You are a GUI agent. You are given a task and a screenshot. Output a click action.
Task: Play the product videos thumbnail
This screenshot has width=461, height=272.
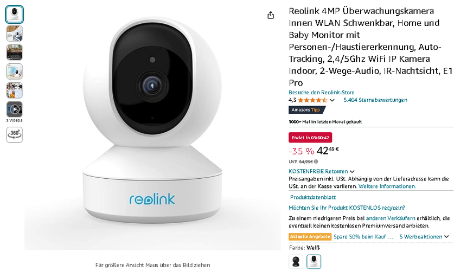[15, 109]
